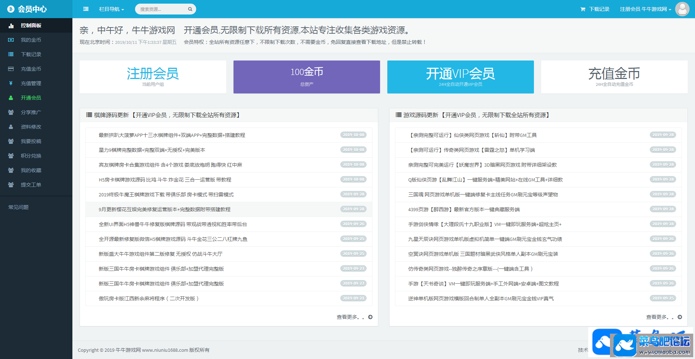Screen dimensions: 695x359
Task: Click list icon in 棋牌源码更新 panel header
Action: pyautogui.click(x=89, y=115)
